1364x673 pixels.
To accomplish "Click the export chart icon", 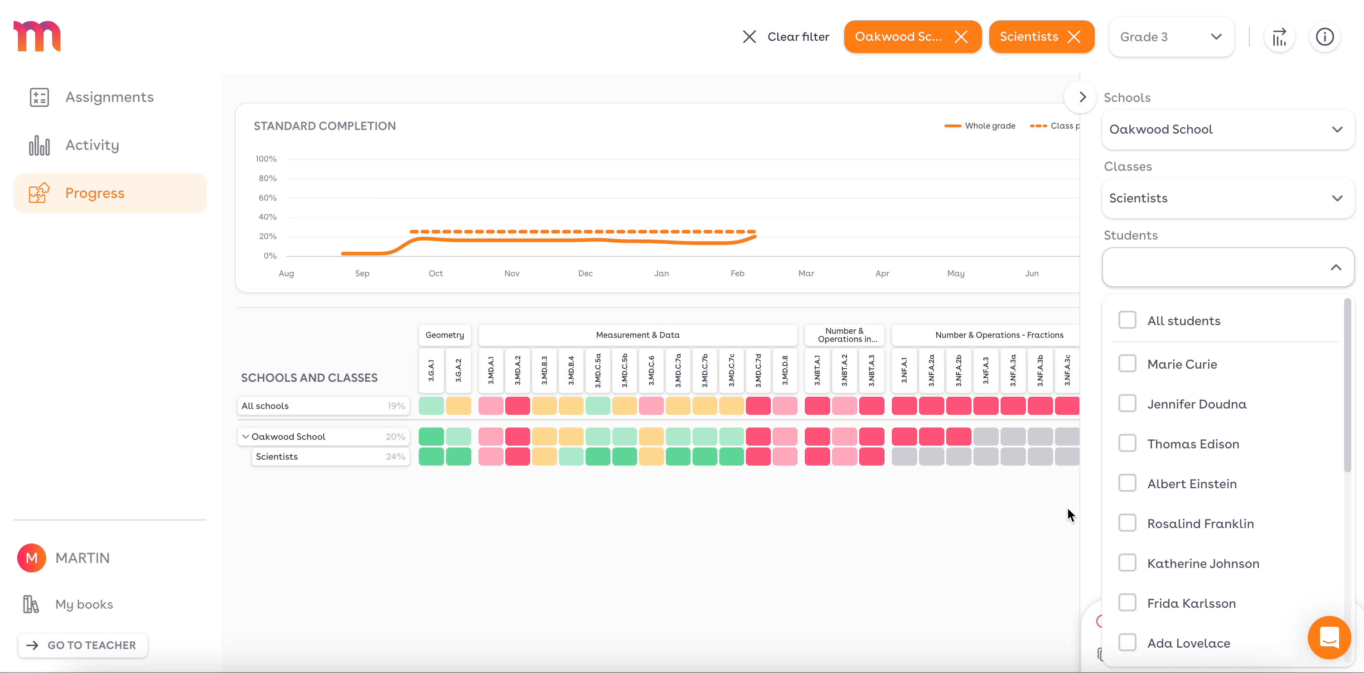I will point(1279,37).
